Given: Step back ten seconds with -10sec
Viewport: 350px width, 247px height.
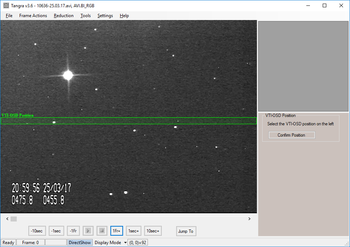Looking at the screenshot, I should pyautogui.click(x=37, y=231).
